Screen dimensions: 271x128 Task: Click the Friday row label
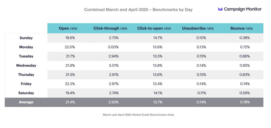pos(26,84)
